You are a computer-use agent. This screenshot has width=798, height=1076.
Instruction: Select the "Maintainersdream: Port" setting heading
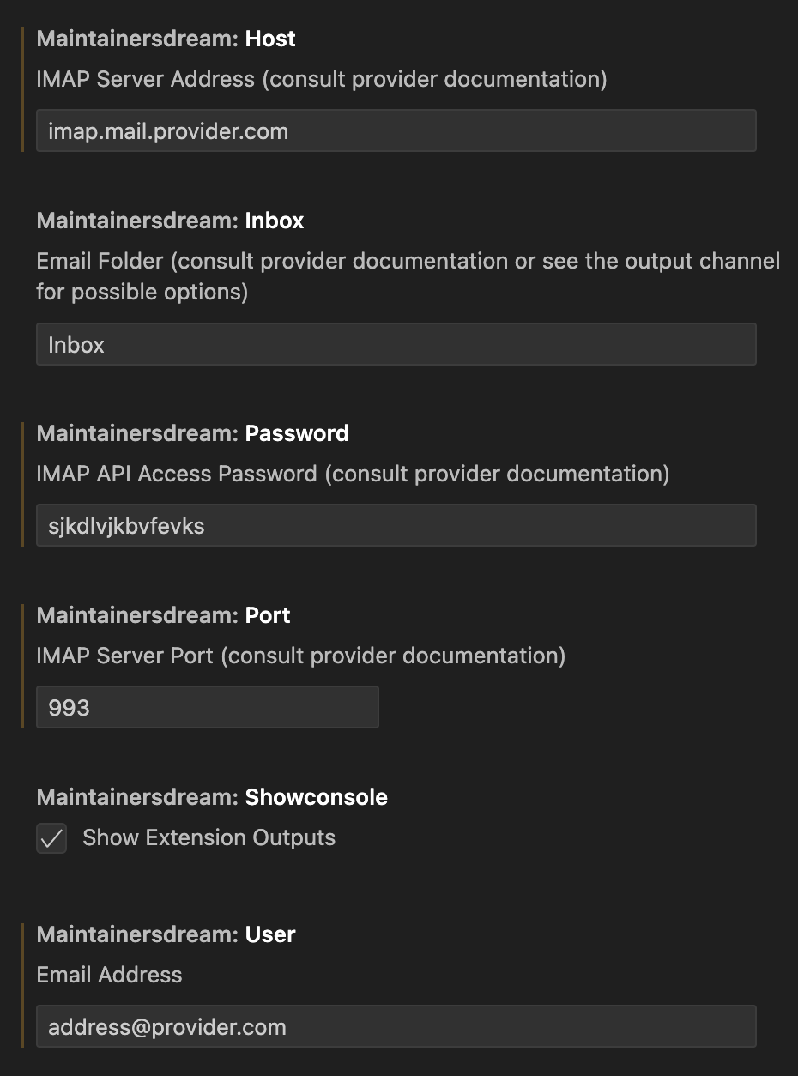pyautogui.click(x=163, y=615)
